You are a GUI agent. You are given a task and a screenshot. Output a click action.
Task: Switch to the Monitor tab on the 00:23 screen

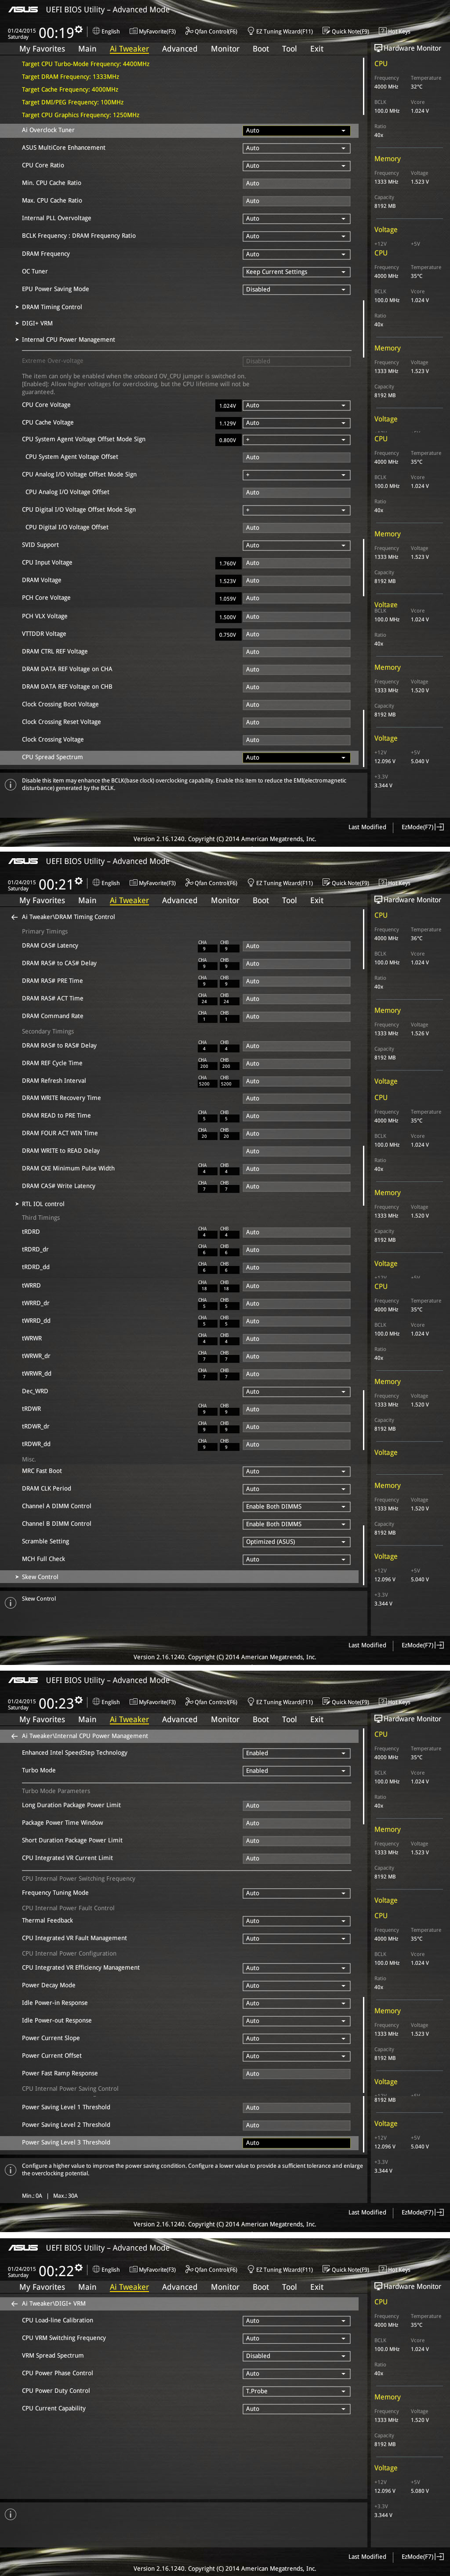(225, 1720)
